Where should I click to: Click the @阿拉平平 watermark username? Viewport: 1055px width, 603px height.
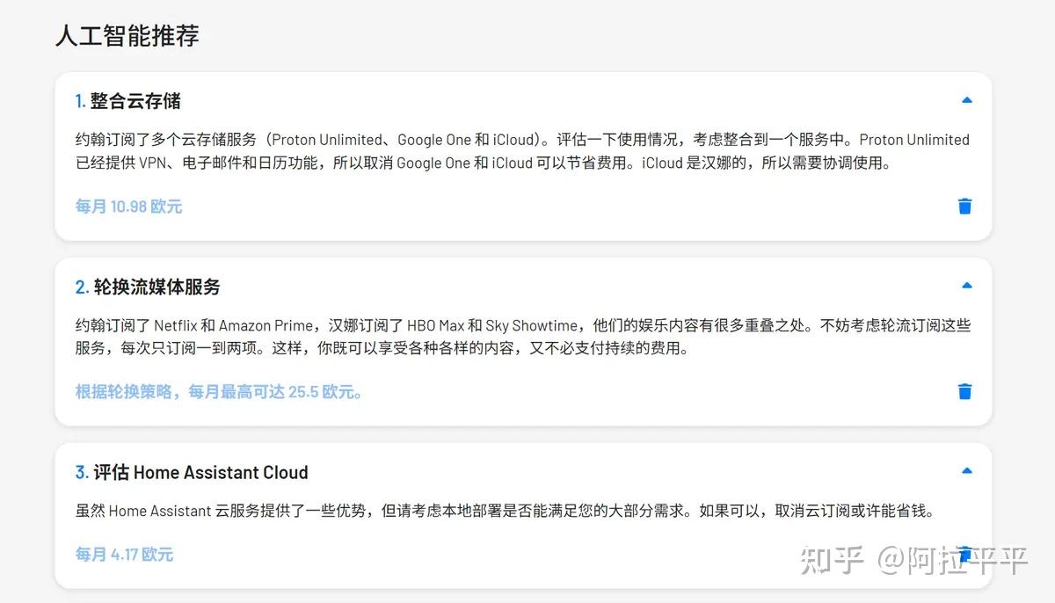(954, 560)
